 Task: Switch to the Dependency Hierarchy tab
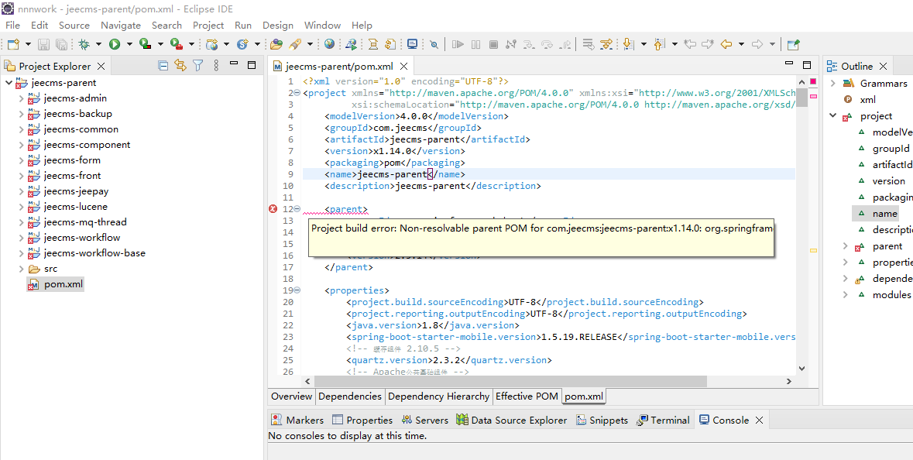tap(438, 396)
